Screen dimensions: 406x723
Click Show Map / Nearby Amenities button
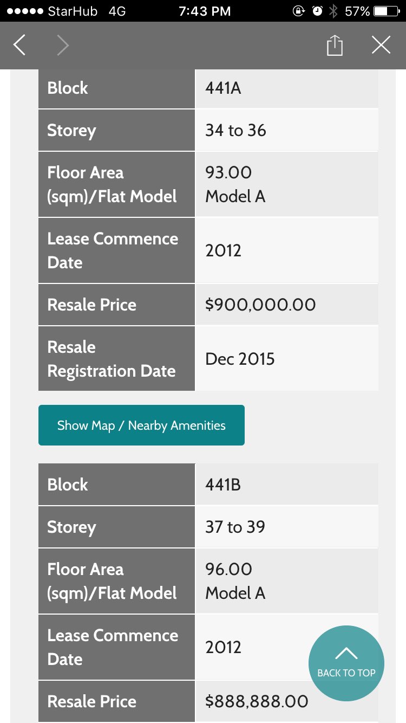[x=141, y=425]
